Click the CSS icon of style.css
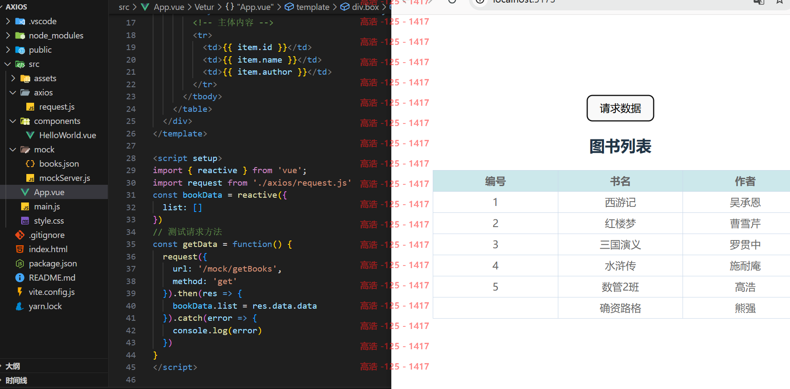The image size is (790, 389). pos(25,221)
